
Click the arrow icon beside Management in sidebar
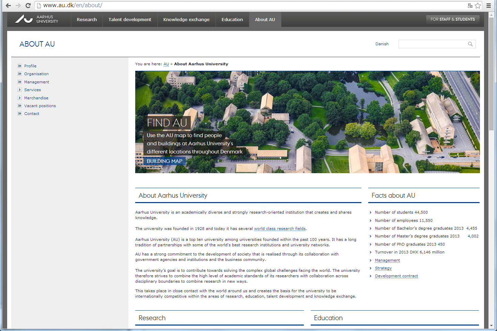(x=19, y=82)
